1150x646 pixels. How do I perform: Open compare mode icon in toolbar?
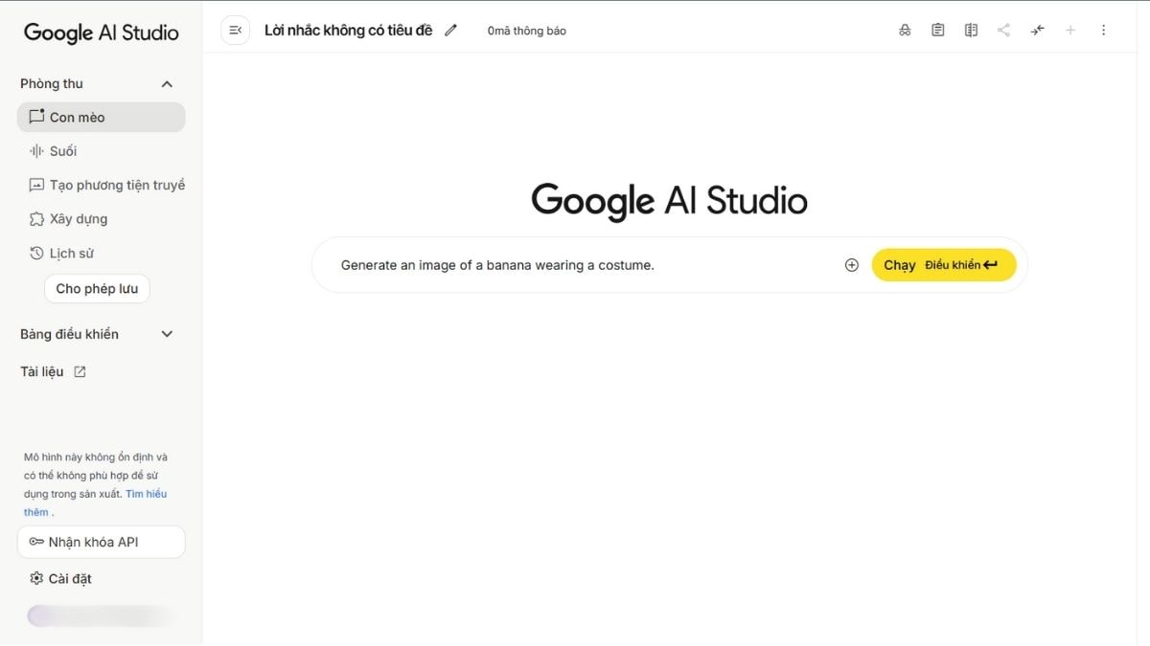click(x=971, y=31)
